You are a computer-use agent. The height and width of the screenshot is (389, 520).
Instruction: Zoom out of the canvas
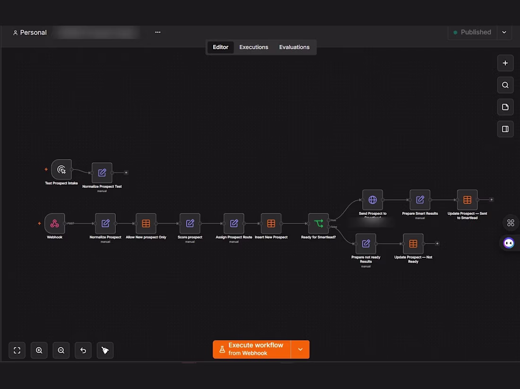pyautogui.click(x=61, y=350)
